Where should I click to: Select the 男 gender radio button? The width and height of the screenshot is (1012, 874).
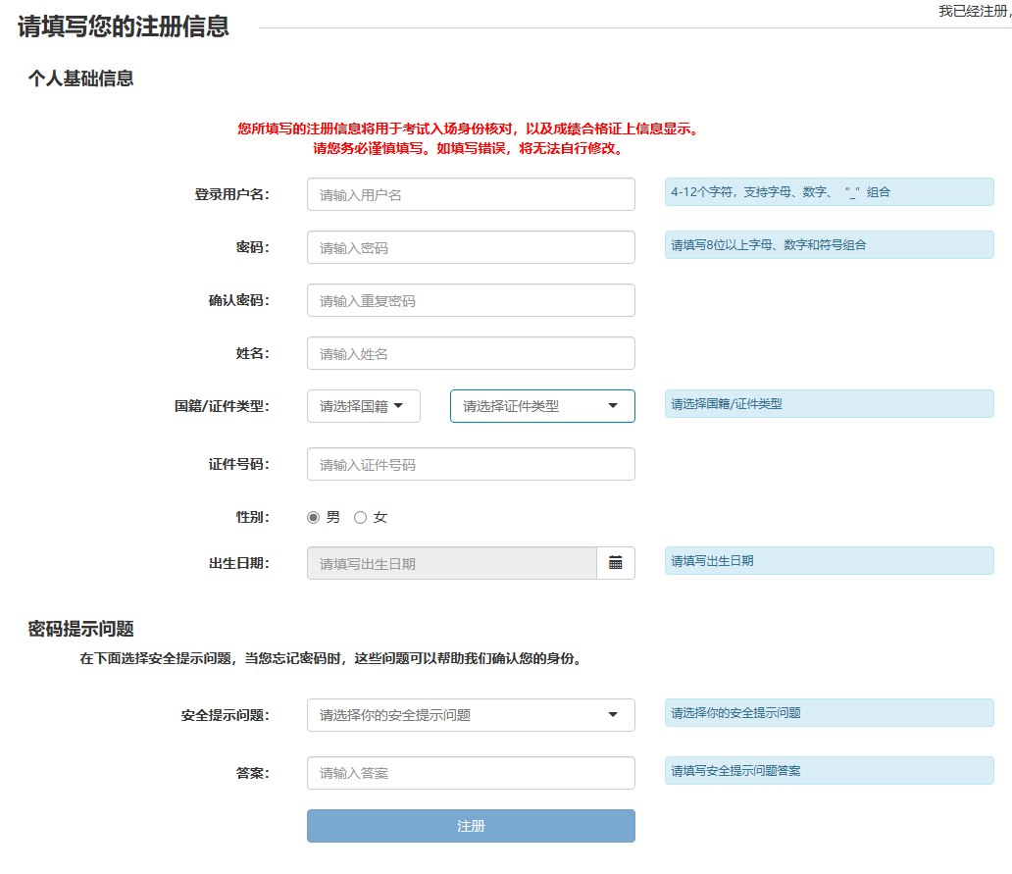pyautogui.click(x=311, y=517)
